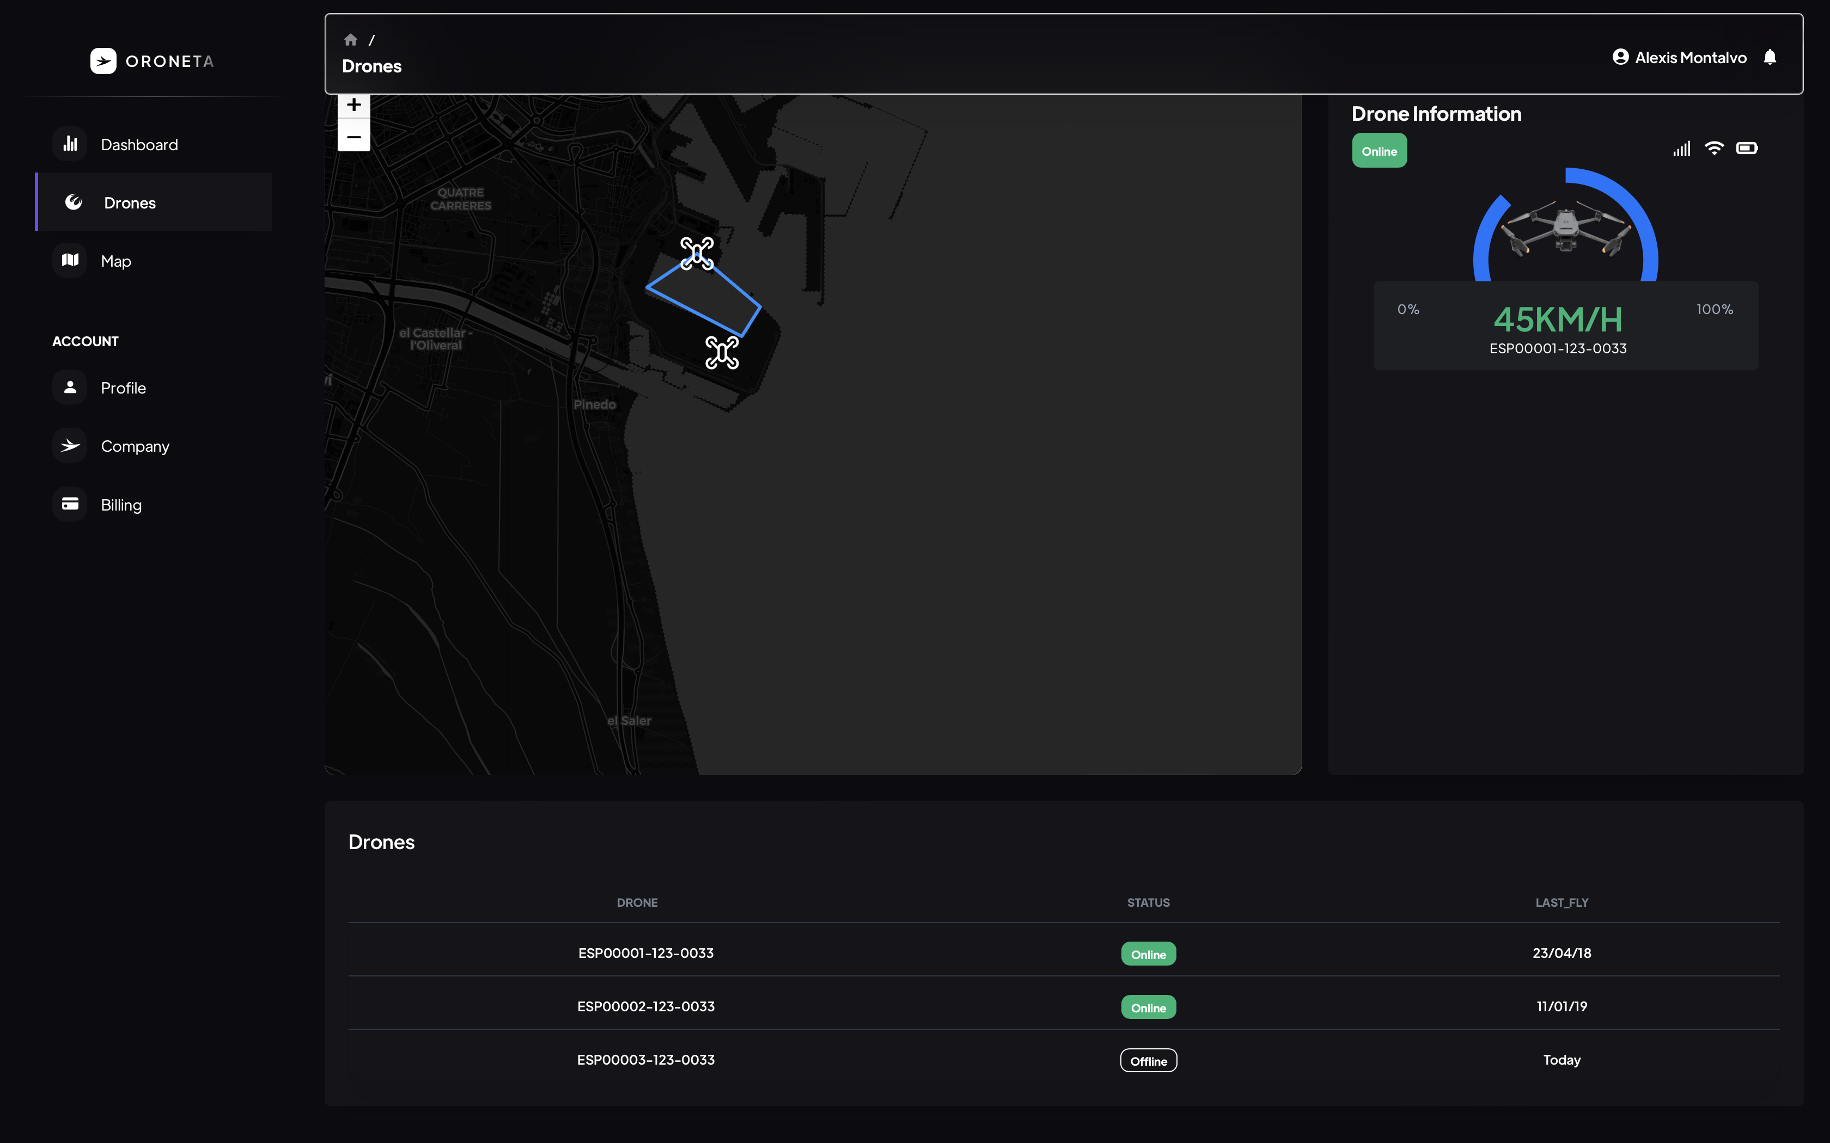Click the user avatar icon
Screen dimensions: 1830x1143
click(x=1620, y=58)
